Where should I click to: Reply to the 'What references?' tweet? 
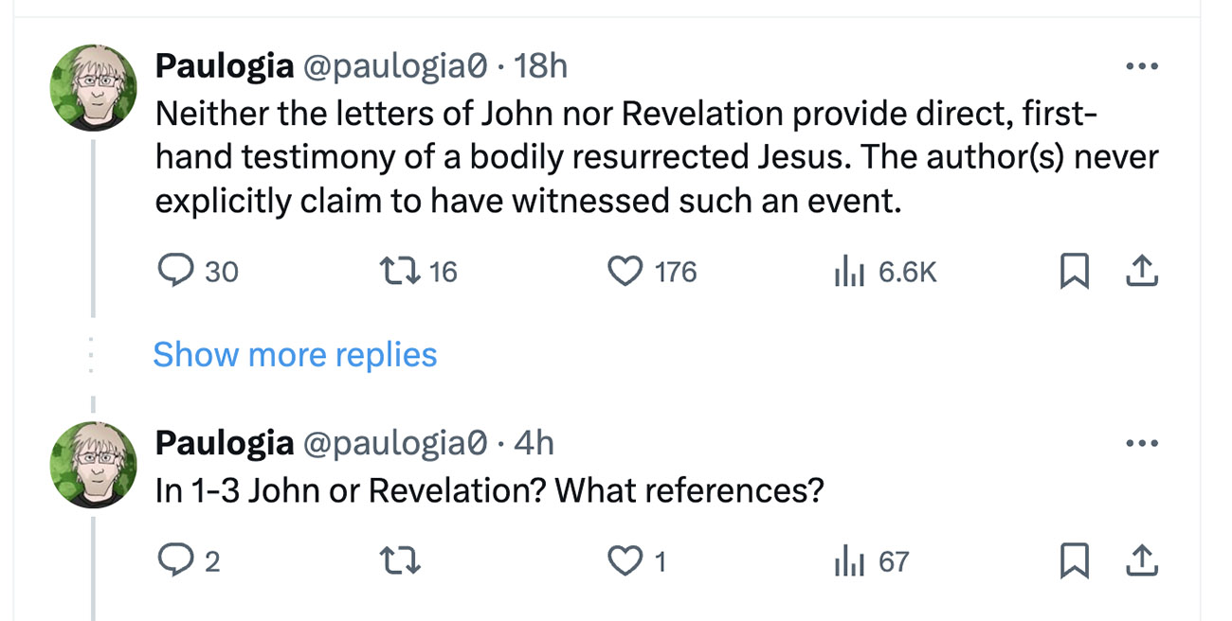click(x=172, y=562)
